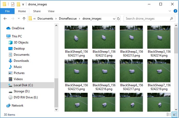Open the Share ribbon tab
179x118 pixels.
click(x=37, y=11)
